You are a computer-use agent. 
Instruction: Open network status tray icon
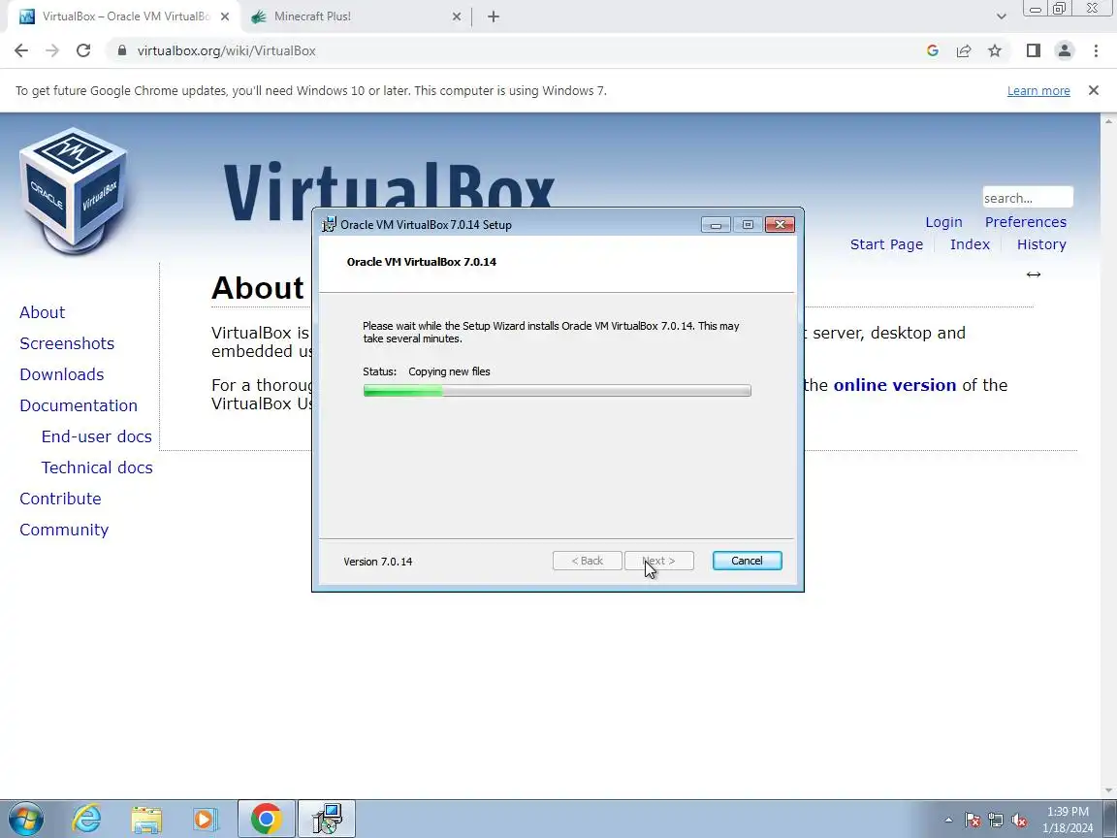(996, 821)
